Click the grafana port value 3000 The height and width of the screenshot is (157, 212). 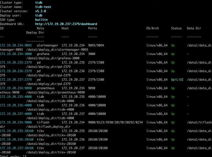coord(92,54)
